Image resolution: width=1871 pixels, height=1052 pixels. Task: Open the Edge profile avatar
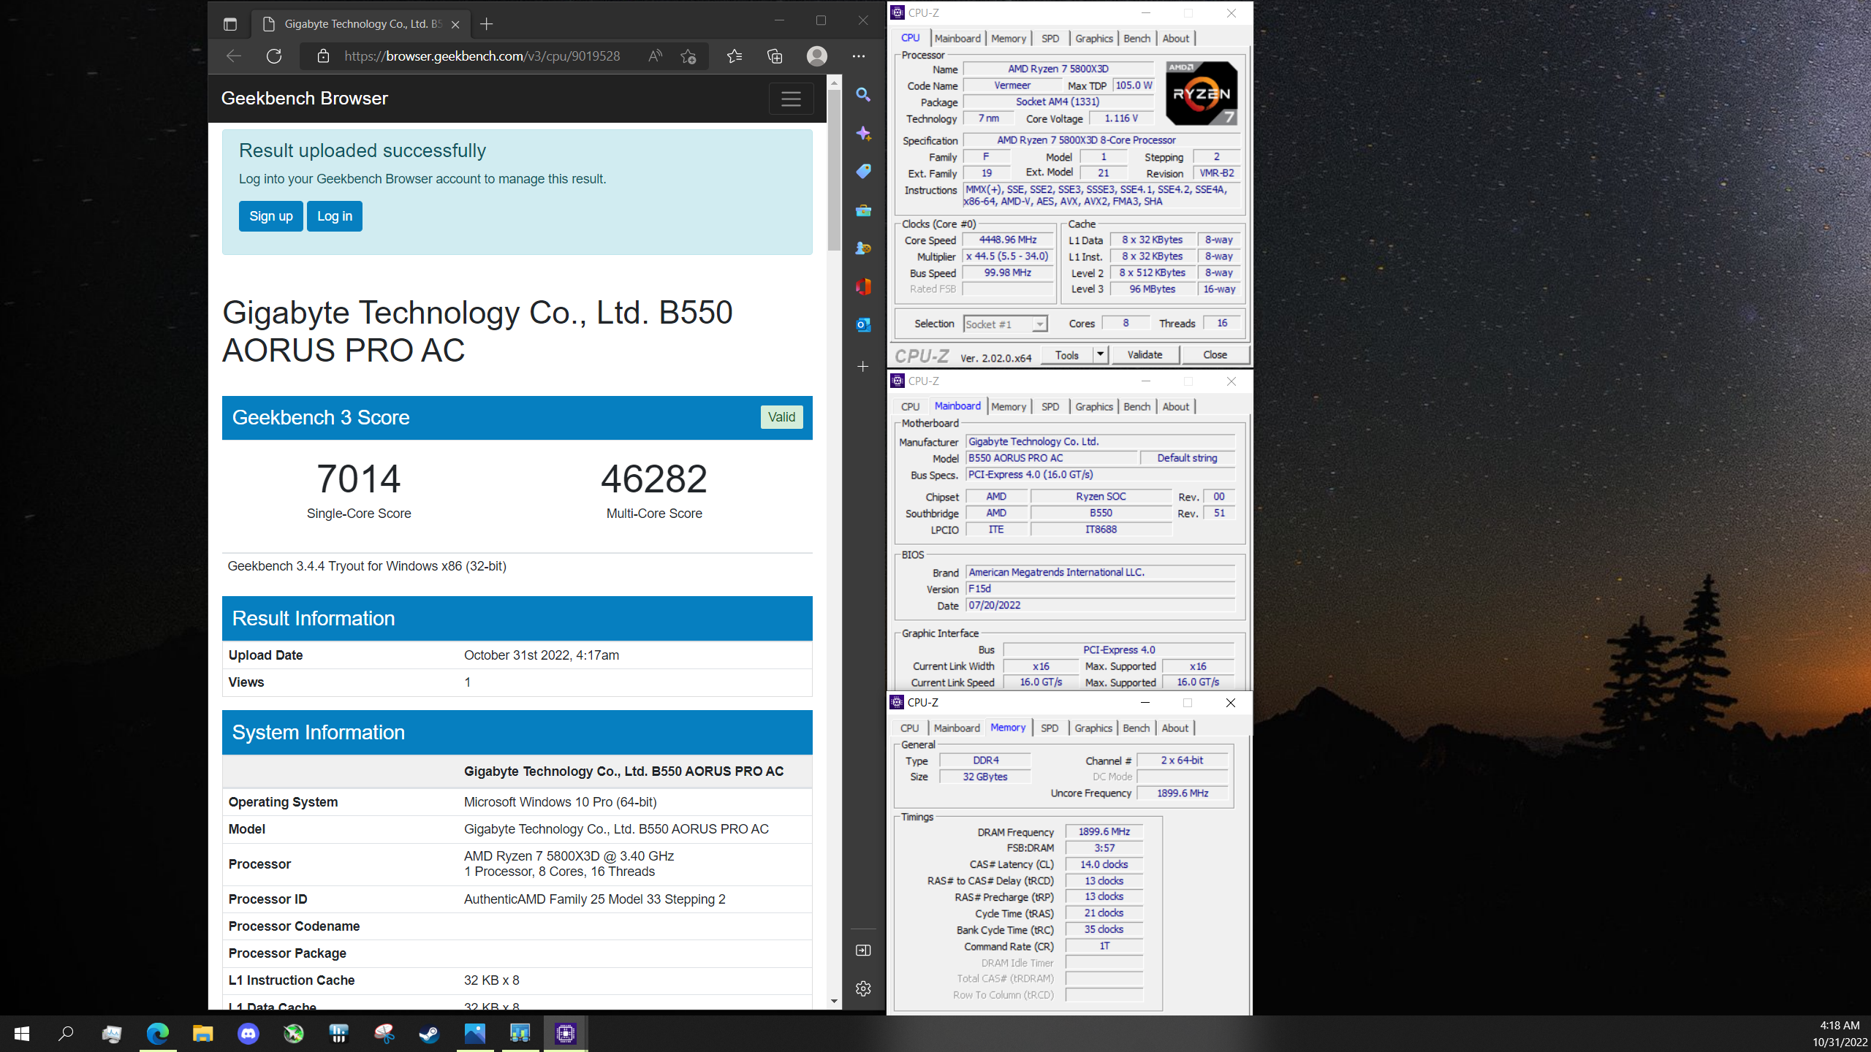(x=817, y=56)
